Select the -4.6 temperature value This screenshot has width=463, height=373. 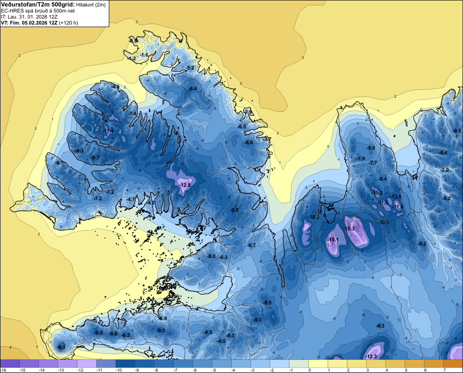(115, 87)
